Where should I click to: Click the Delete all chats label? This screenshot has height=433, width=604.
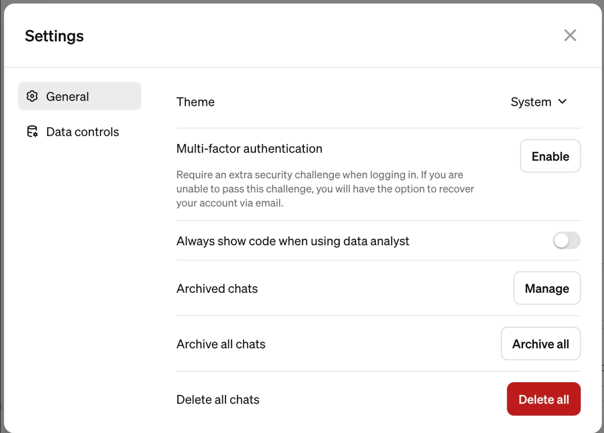(218, 400)
